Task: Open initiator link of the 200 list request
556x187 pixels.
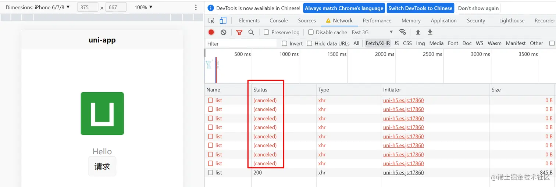Action: tap(403, 173)
